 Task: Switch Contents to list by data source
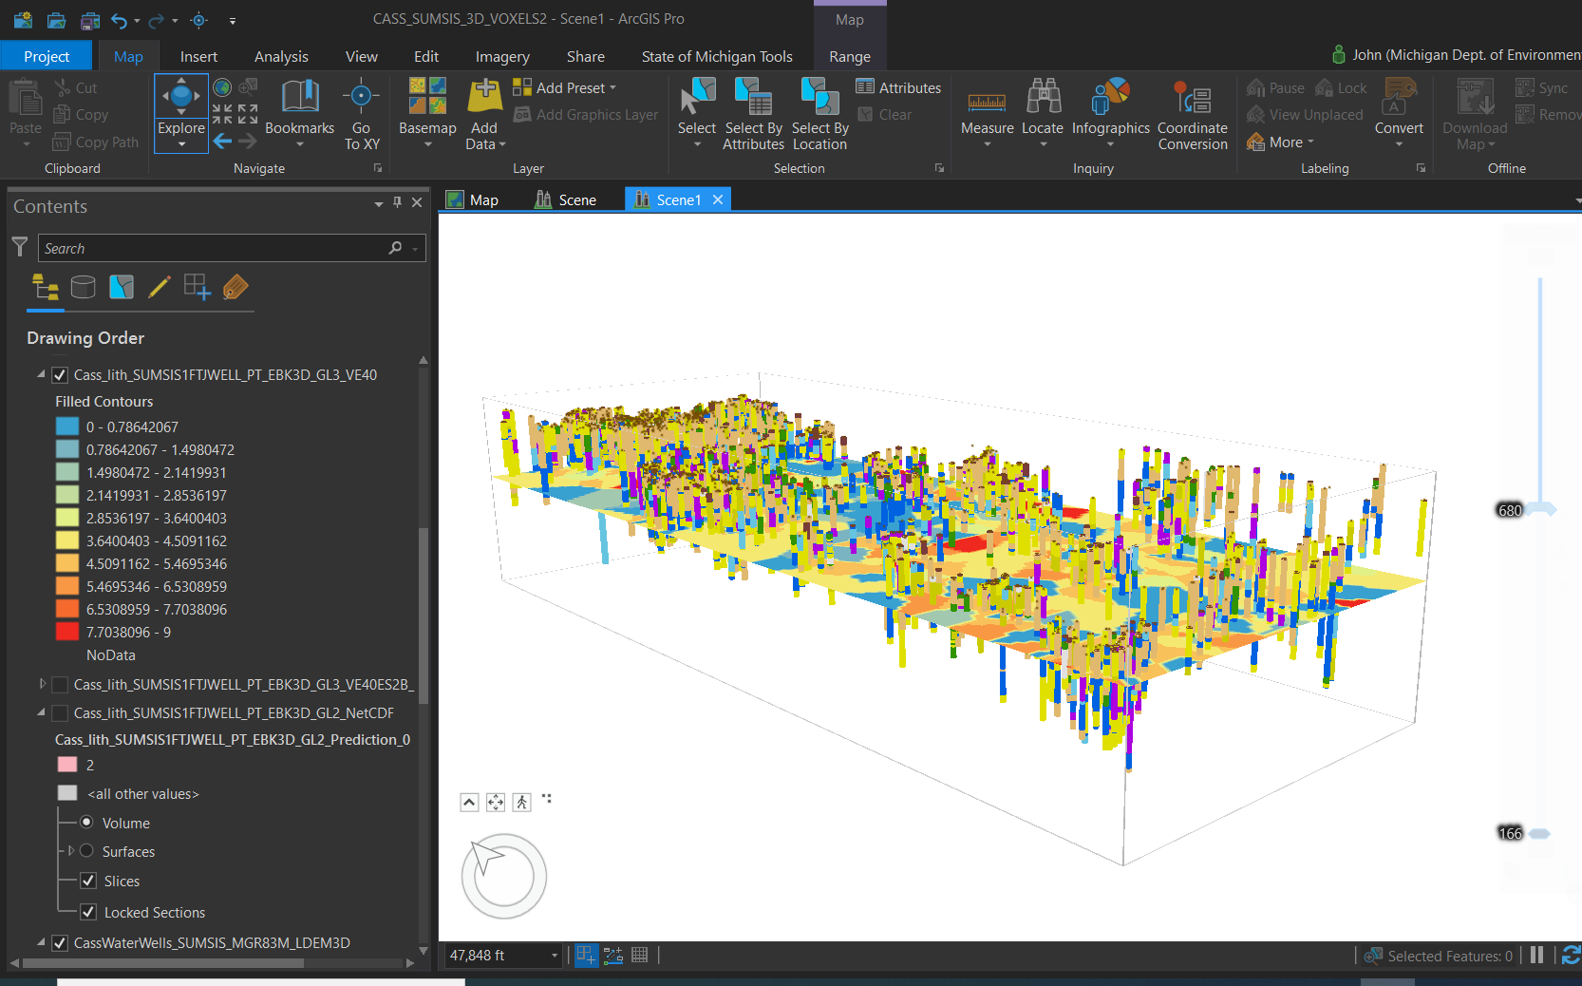[84, 287]
